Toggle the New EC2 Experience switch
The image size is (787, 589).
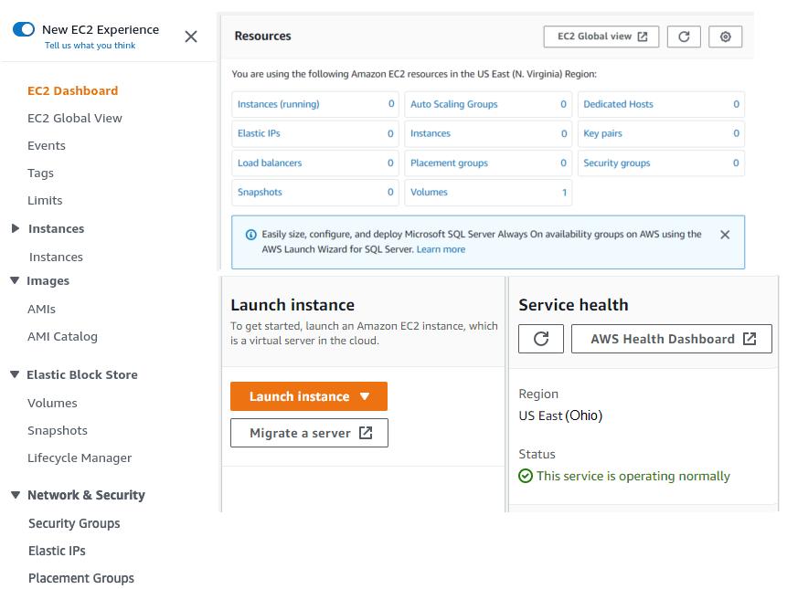coord(24,30)
